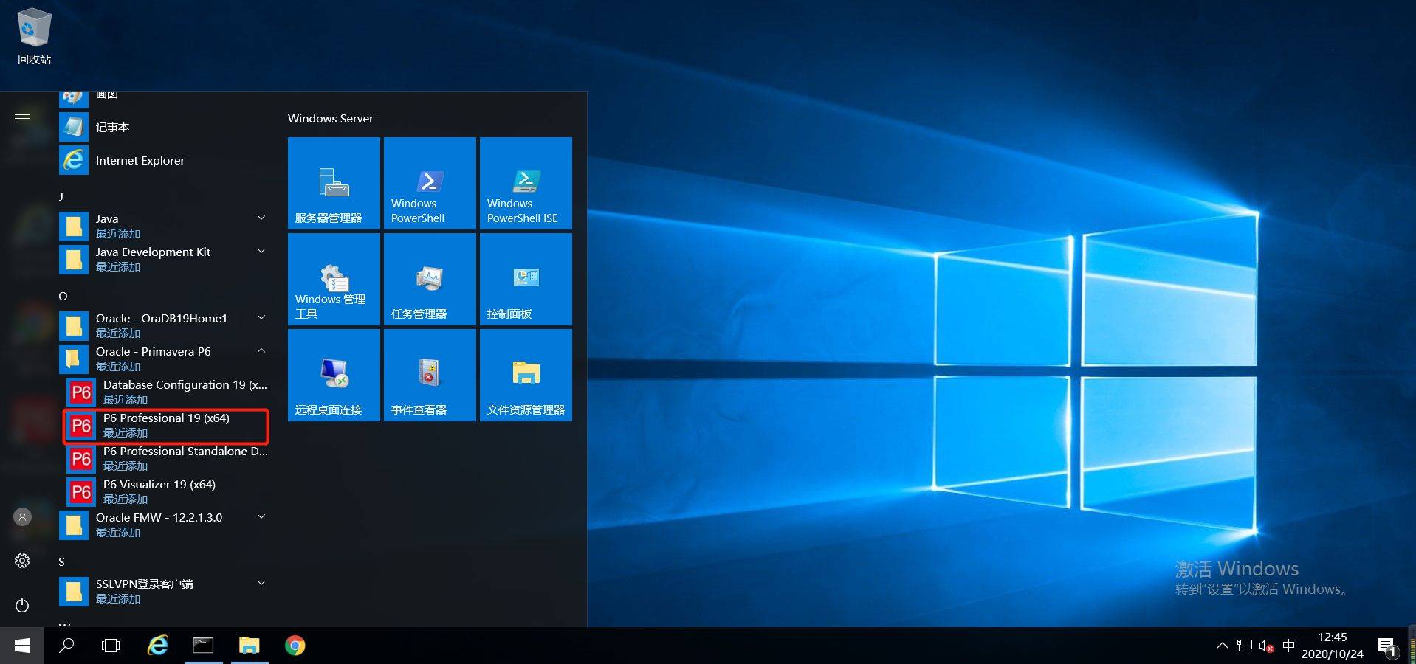Click the network tray icon
The image size is (1416, 664).
[x=1245, y=646]
